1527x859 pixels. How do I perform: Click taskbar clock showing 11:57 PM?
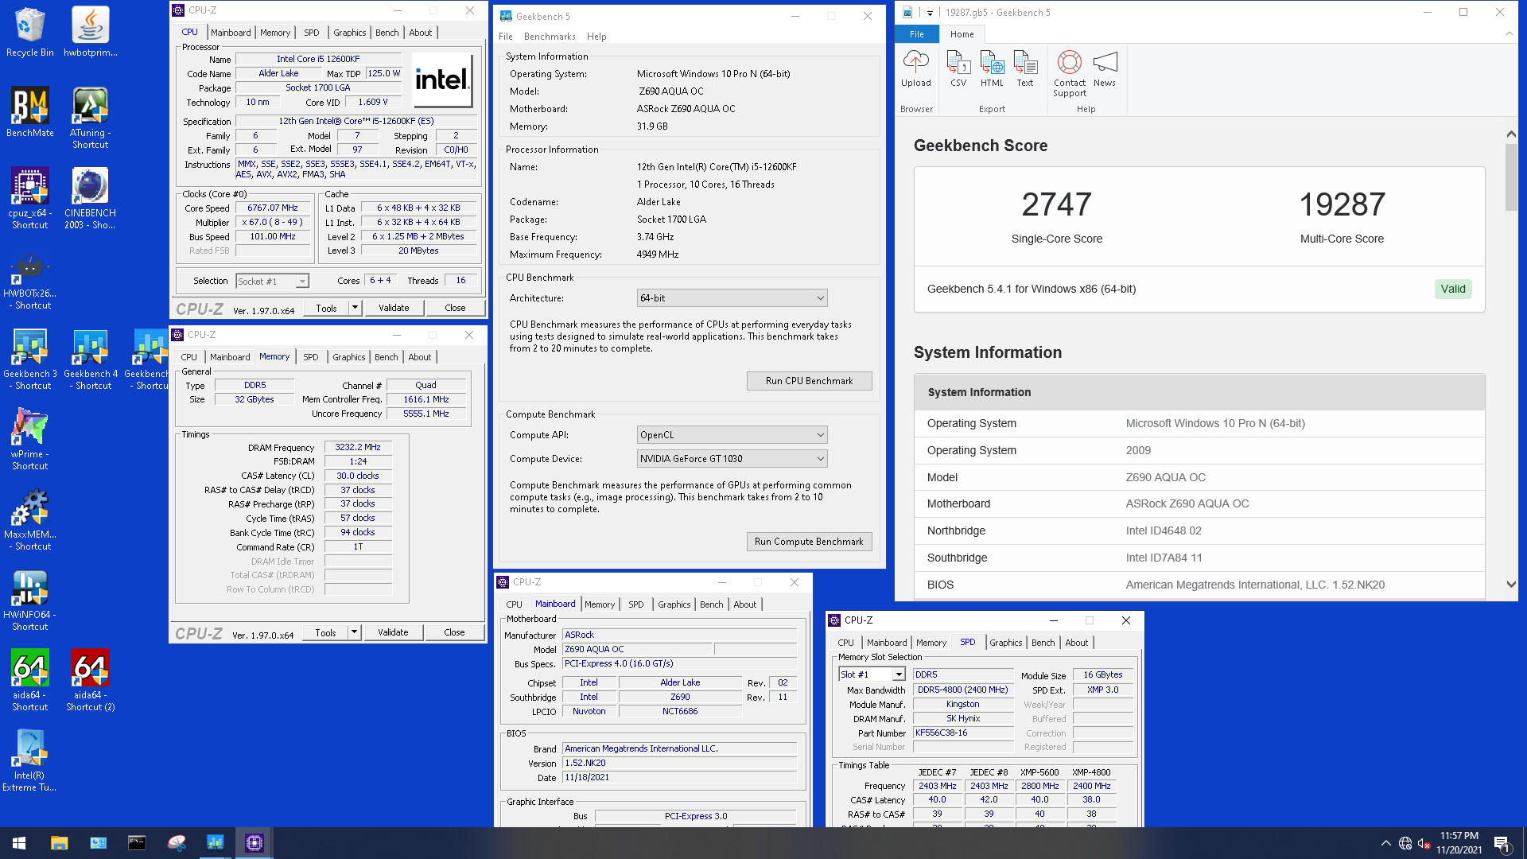[1459, 843]
